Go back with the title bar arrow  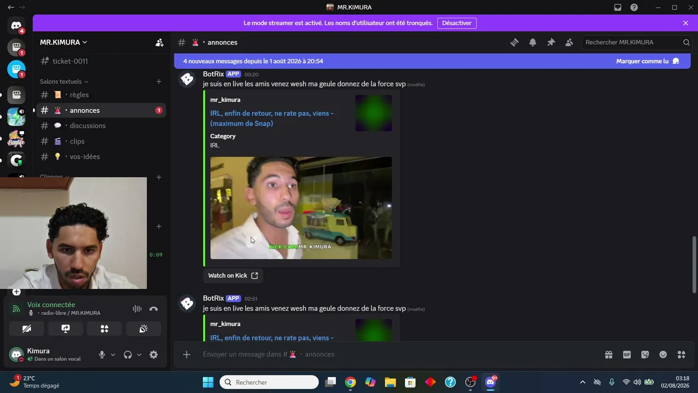[10, 7]
